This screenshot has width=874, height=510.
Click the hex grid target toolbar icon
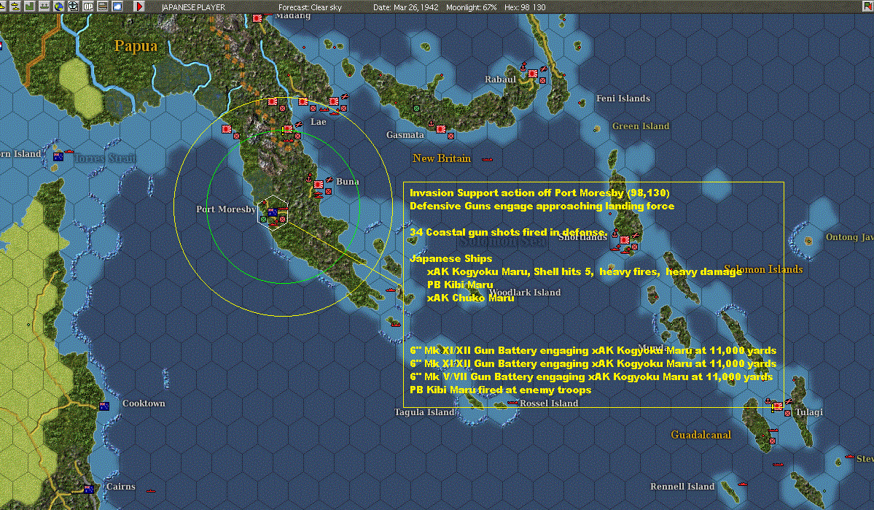(x=73, y=7)
